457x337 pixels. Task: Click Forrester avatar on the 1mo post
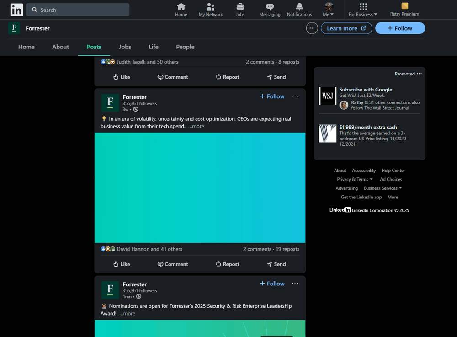[110, 290]
